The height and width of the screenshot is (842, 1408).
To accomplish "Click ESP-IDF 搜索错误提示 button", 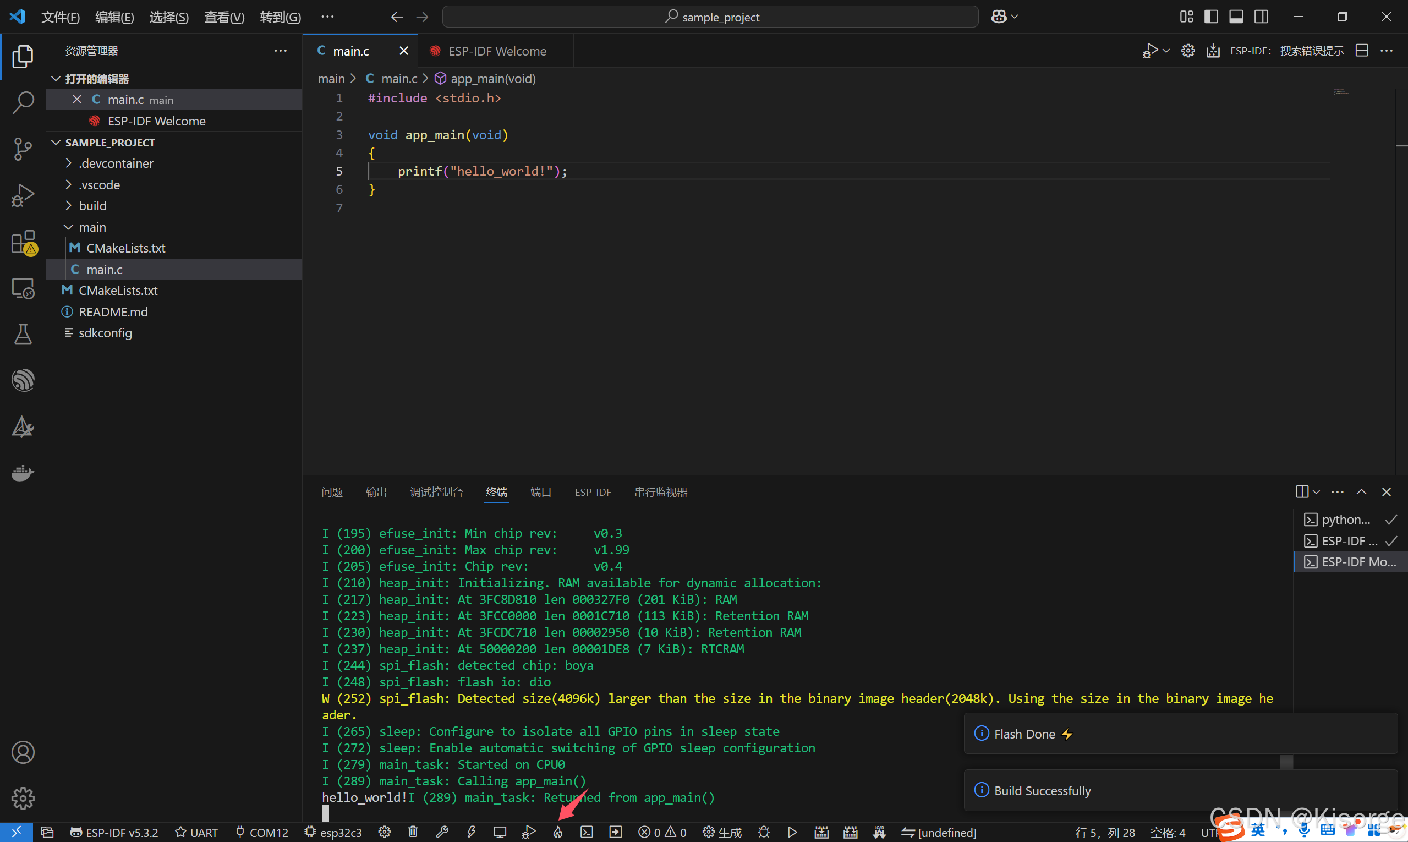I will click(1286, 51).
